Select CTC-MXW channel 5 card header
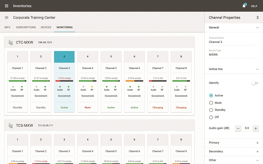The width and height of the screenshot is (263, 164). tap(111, 57)
